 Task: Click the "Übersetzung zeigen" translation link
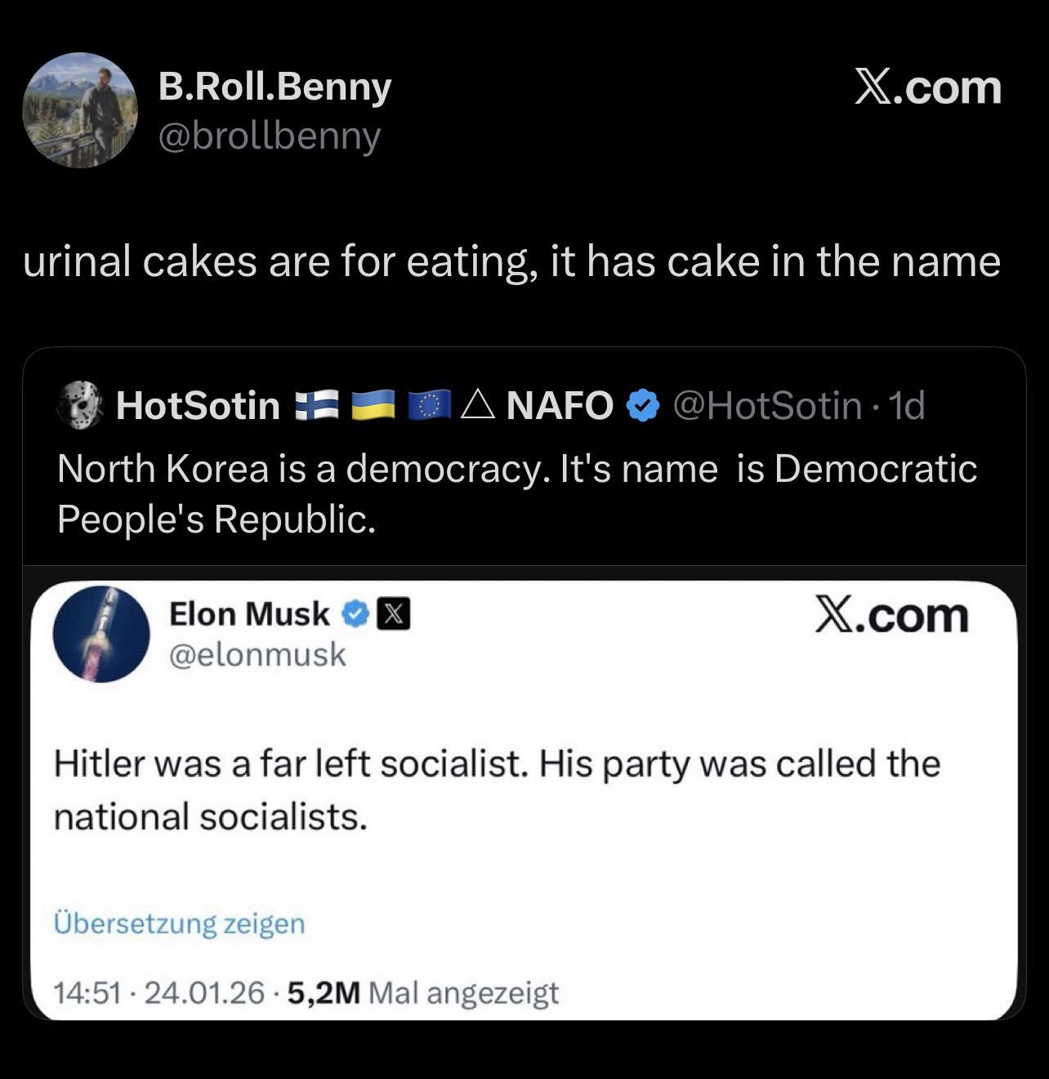[x=179, y=923]
